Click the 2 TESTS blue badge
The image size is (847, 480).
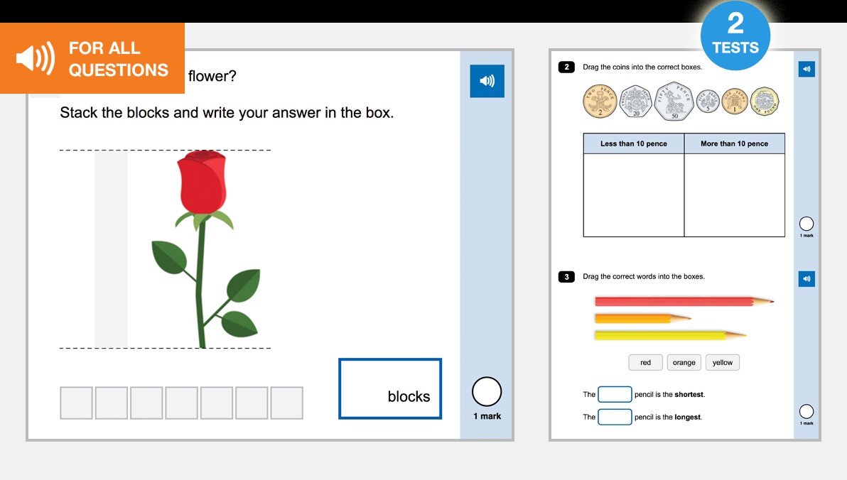(735, 36)
